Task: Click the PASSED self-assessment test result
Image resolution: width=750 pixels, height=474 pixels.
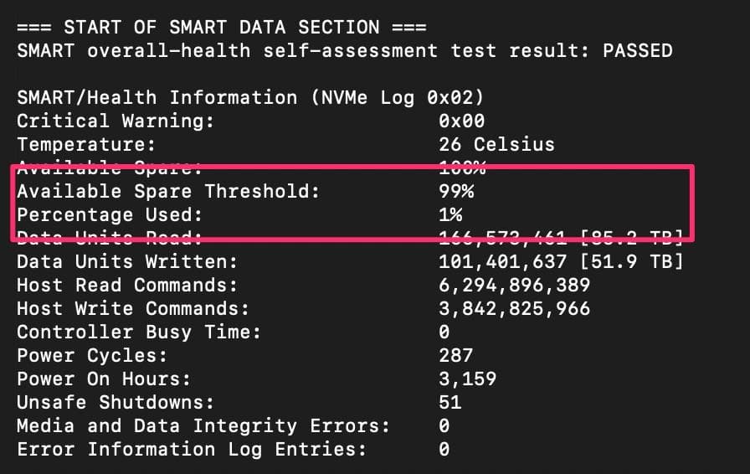Action: coord(637,50)
